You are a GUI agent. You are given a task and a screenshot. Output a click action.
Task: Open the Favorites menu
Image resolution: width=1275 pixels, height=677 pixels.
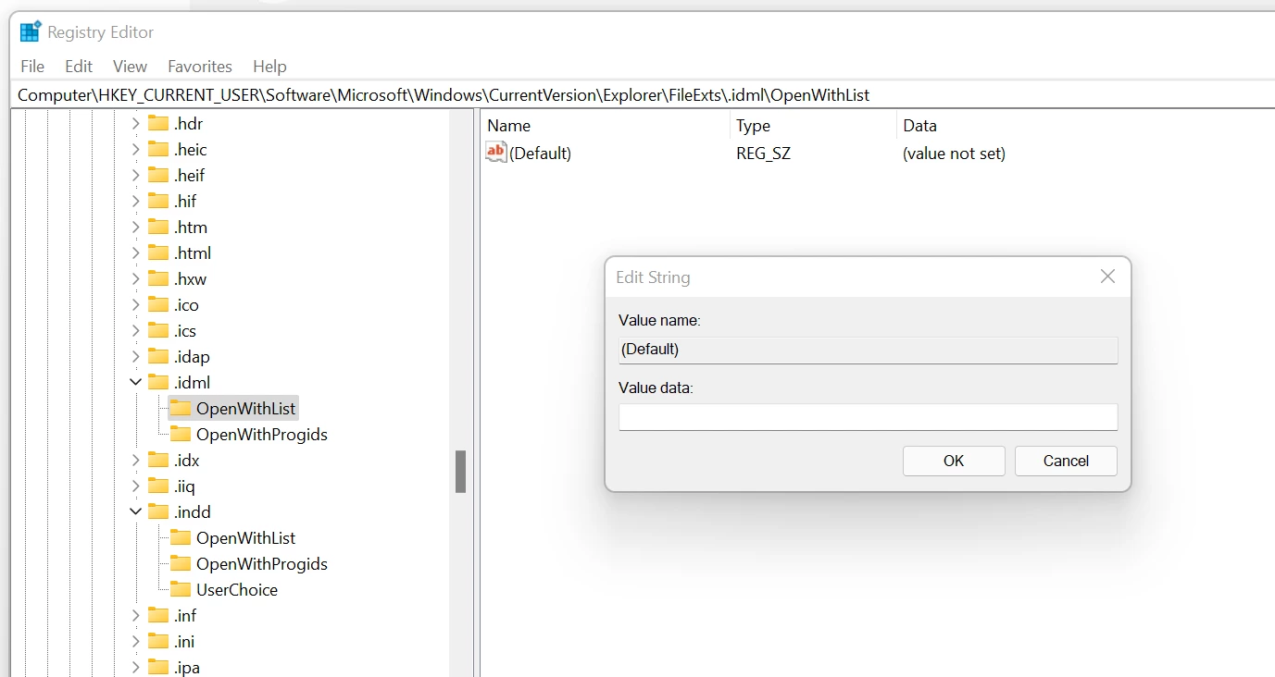click(200, 67)
